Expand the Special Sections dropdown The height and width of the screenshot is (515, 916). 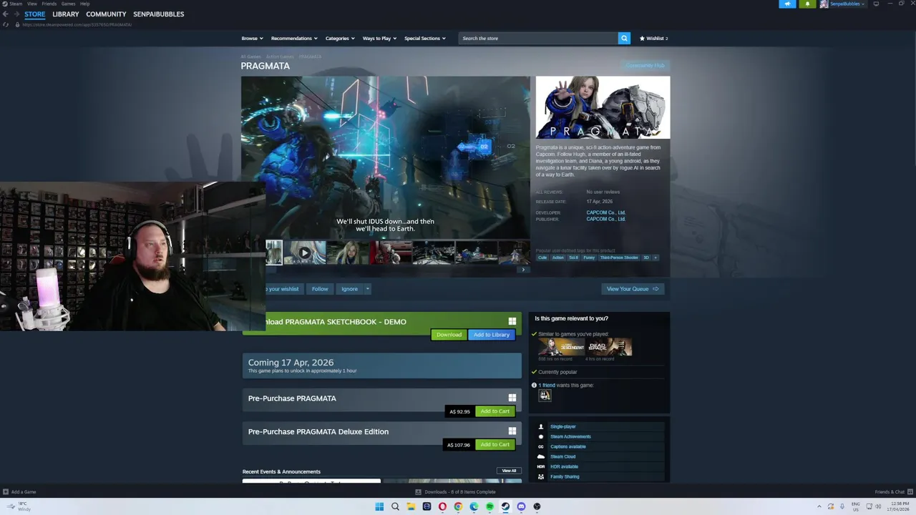pyautogui.click(x=424, y=38)
